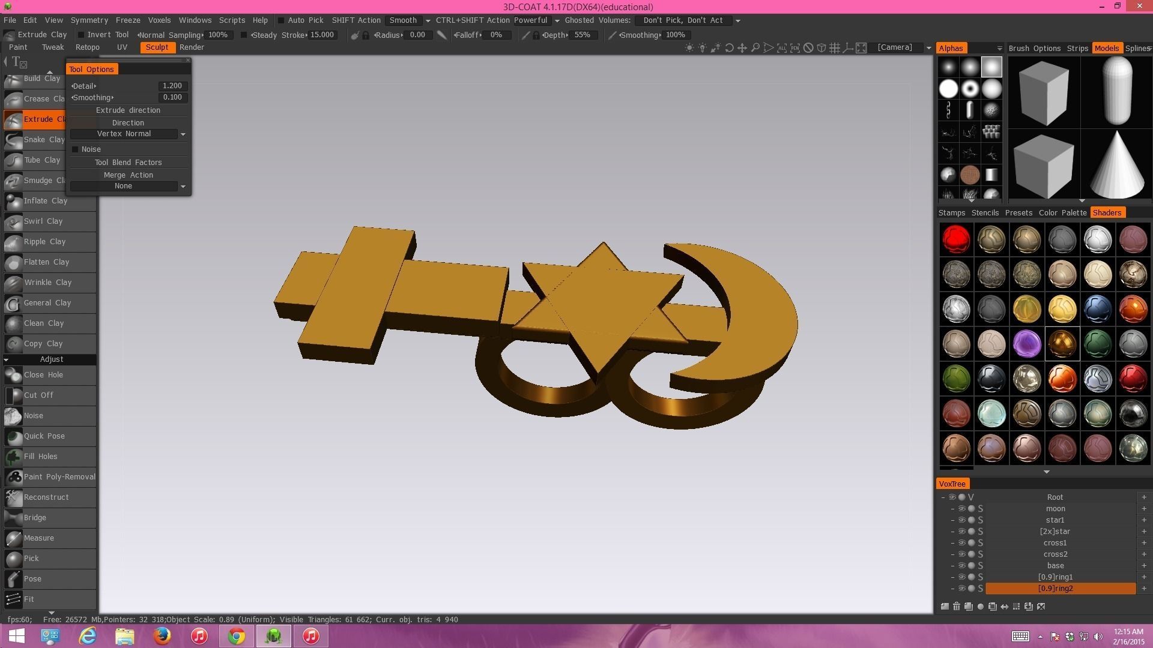This screenshot has width=1153, height=648.
Task: Select the cone primitive model thumbnail
Action: tap(1116, 165)
